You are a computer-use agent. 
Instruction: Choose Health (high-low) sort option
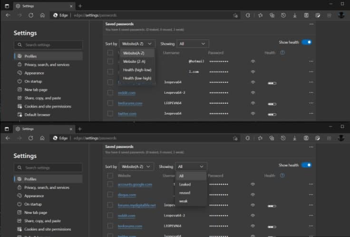[137, 69]
